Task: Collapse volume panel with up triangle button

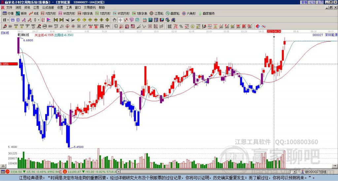Action: [x=3, y=166]
